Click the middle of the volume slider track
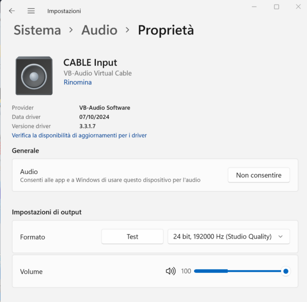 coord(240,271)
